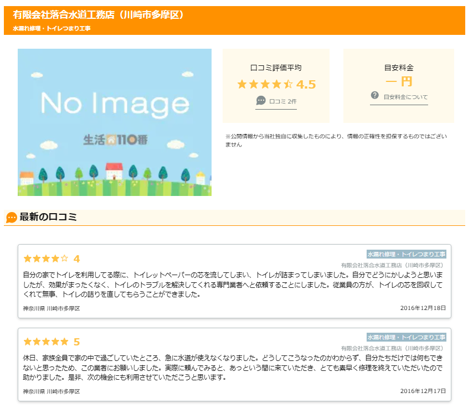This screenshot has height=408, width=468.
Task: Click the shop name in the second review
Action: [x=393, y=348]
